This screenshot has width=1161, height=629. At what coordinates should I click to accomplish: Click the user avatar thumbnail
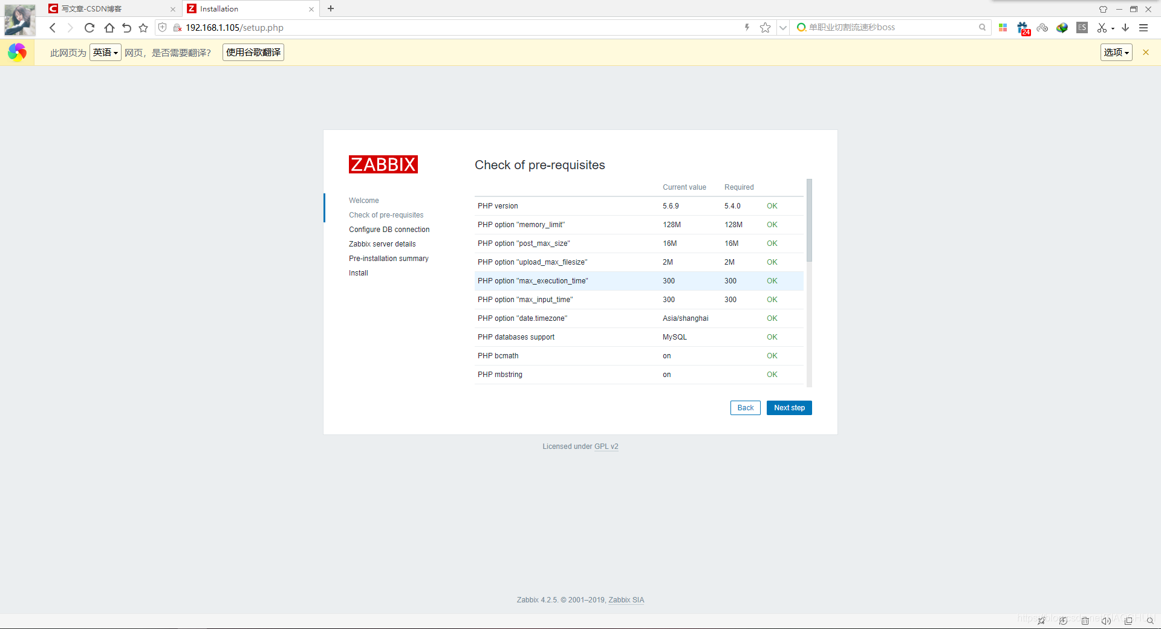point(20,19)
